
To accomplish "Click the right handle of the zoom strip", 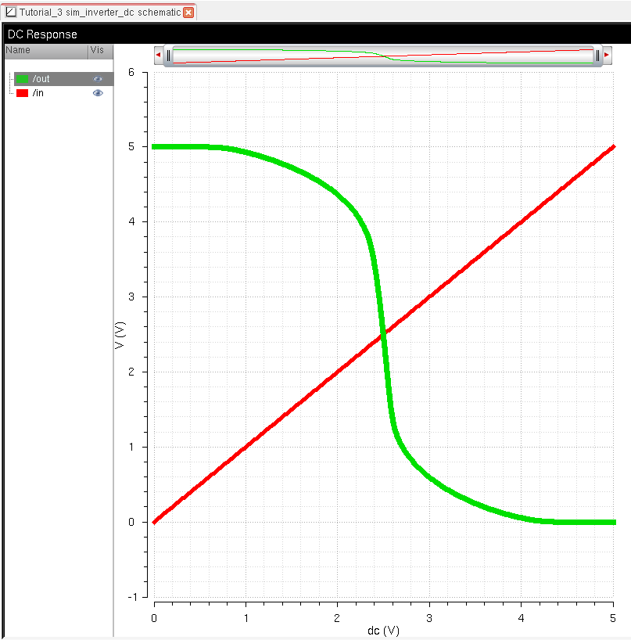I will pos(597,55).
